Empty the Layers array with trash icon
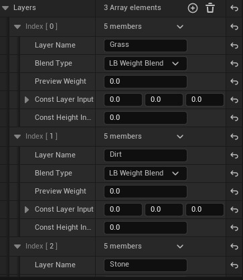This screenshot has height=280, width=243. [x=210, y=8]
